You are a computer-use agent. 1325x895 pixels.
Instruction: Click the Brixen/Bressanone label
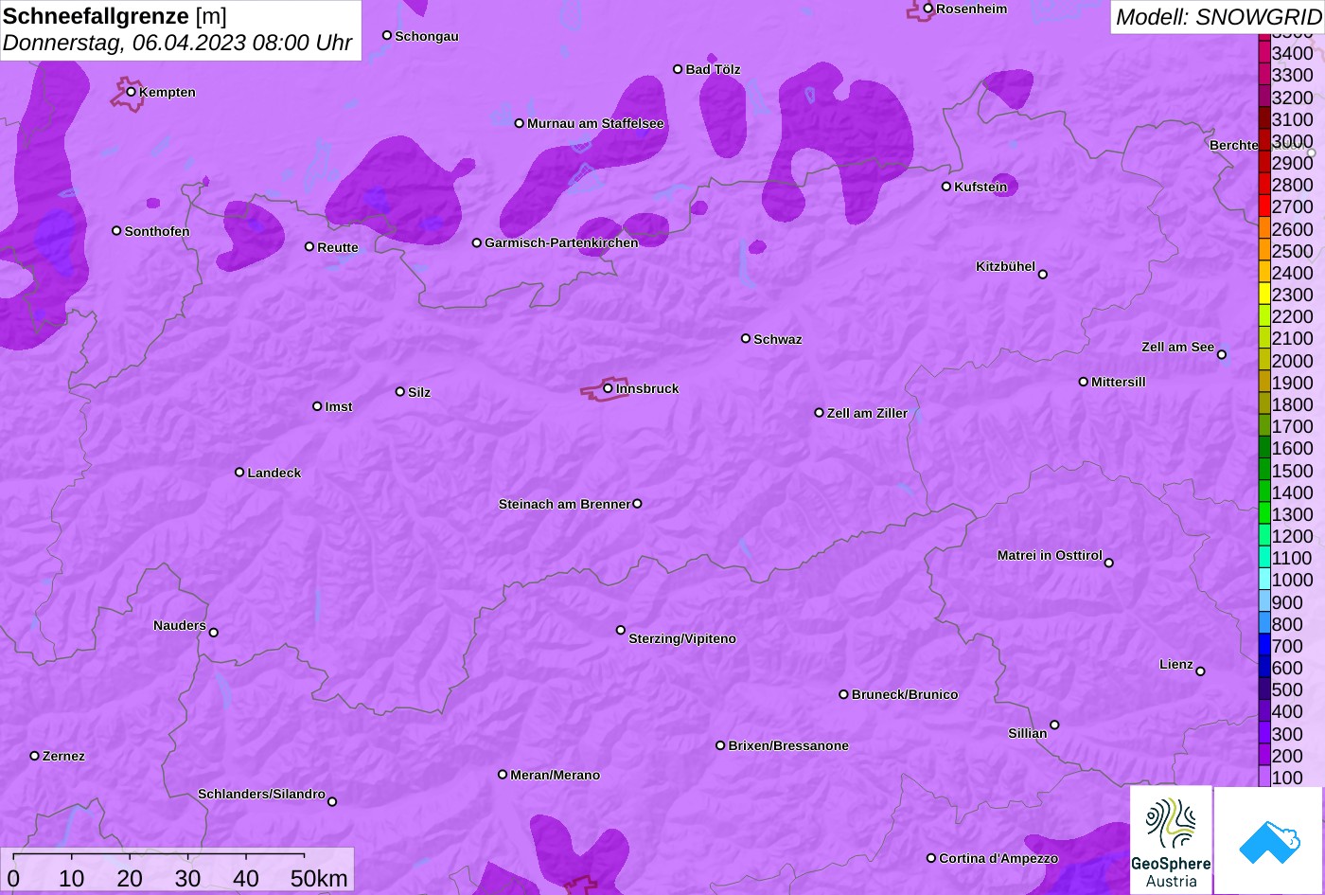pos(788,745)
